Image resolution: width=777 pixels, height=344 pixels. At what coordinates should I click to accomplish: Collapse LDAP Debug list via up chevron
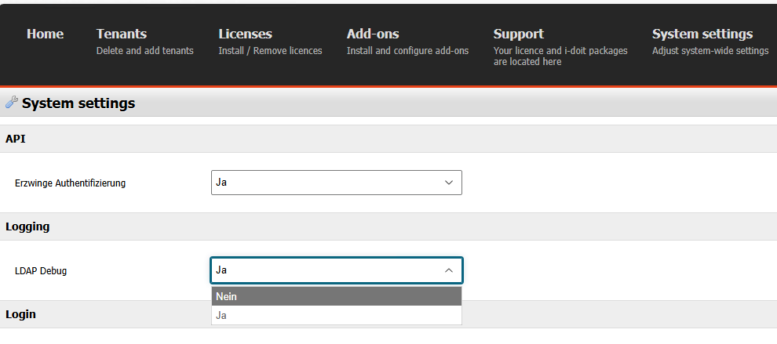pyautogui.click(x=449, y=270)
